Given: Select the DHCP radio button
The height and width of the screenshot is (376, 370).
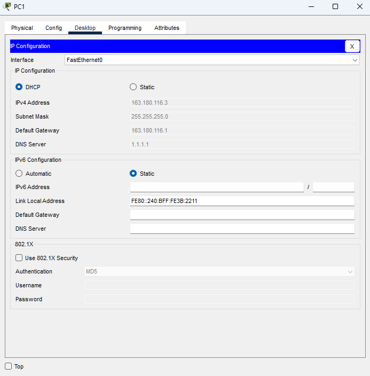Looking at the screenshot, I should click(19, 87).
